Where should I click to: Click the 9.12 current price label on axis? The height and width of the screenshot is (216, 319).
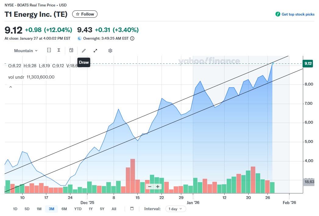coord(308,63)
